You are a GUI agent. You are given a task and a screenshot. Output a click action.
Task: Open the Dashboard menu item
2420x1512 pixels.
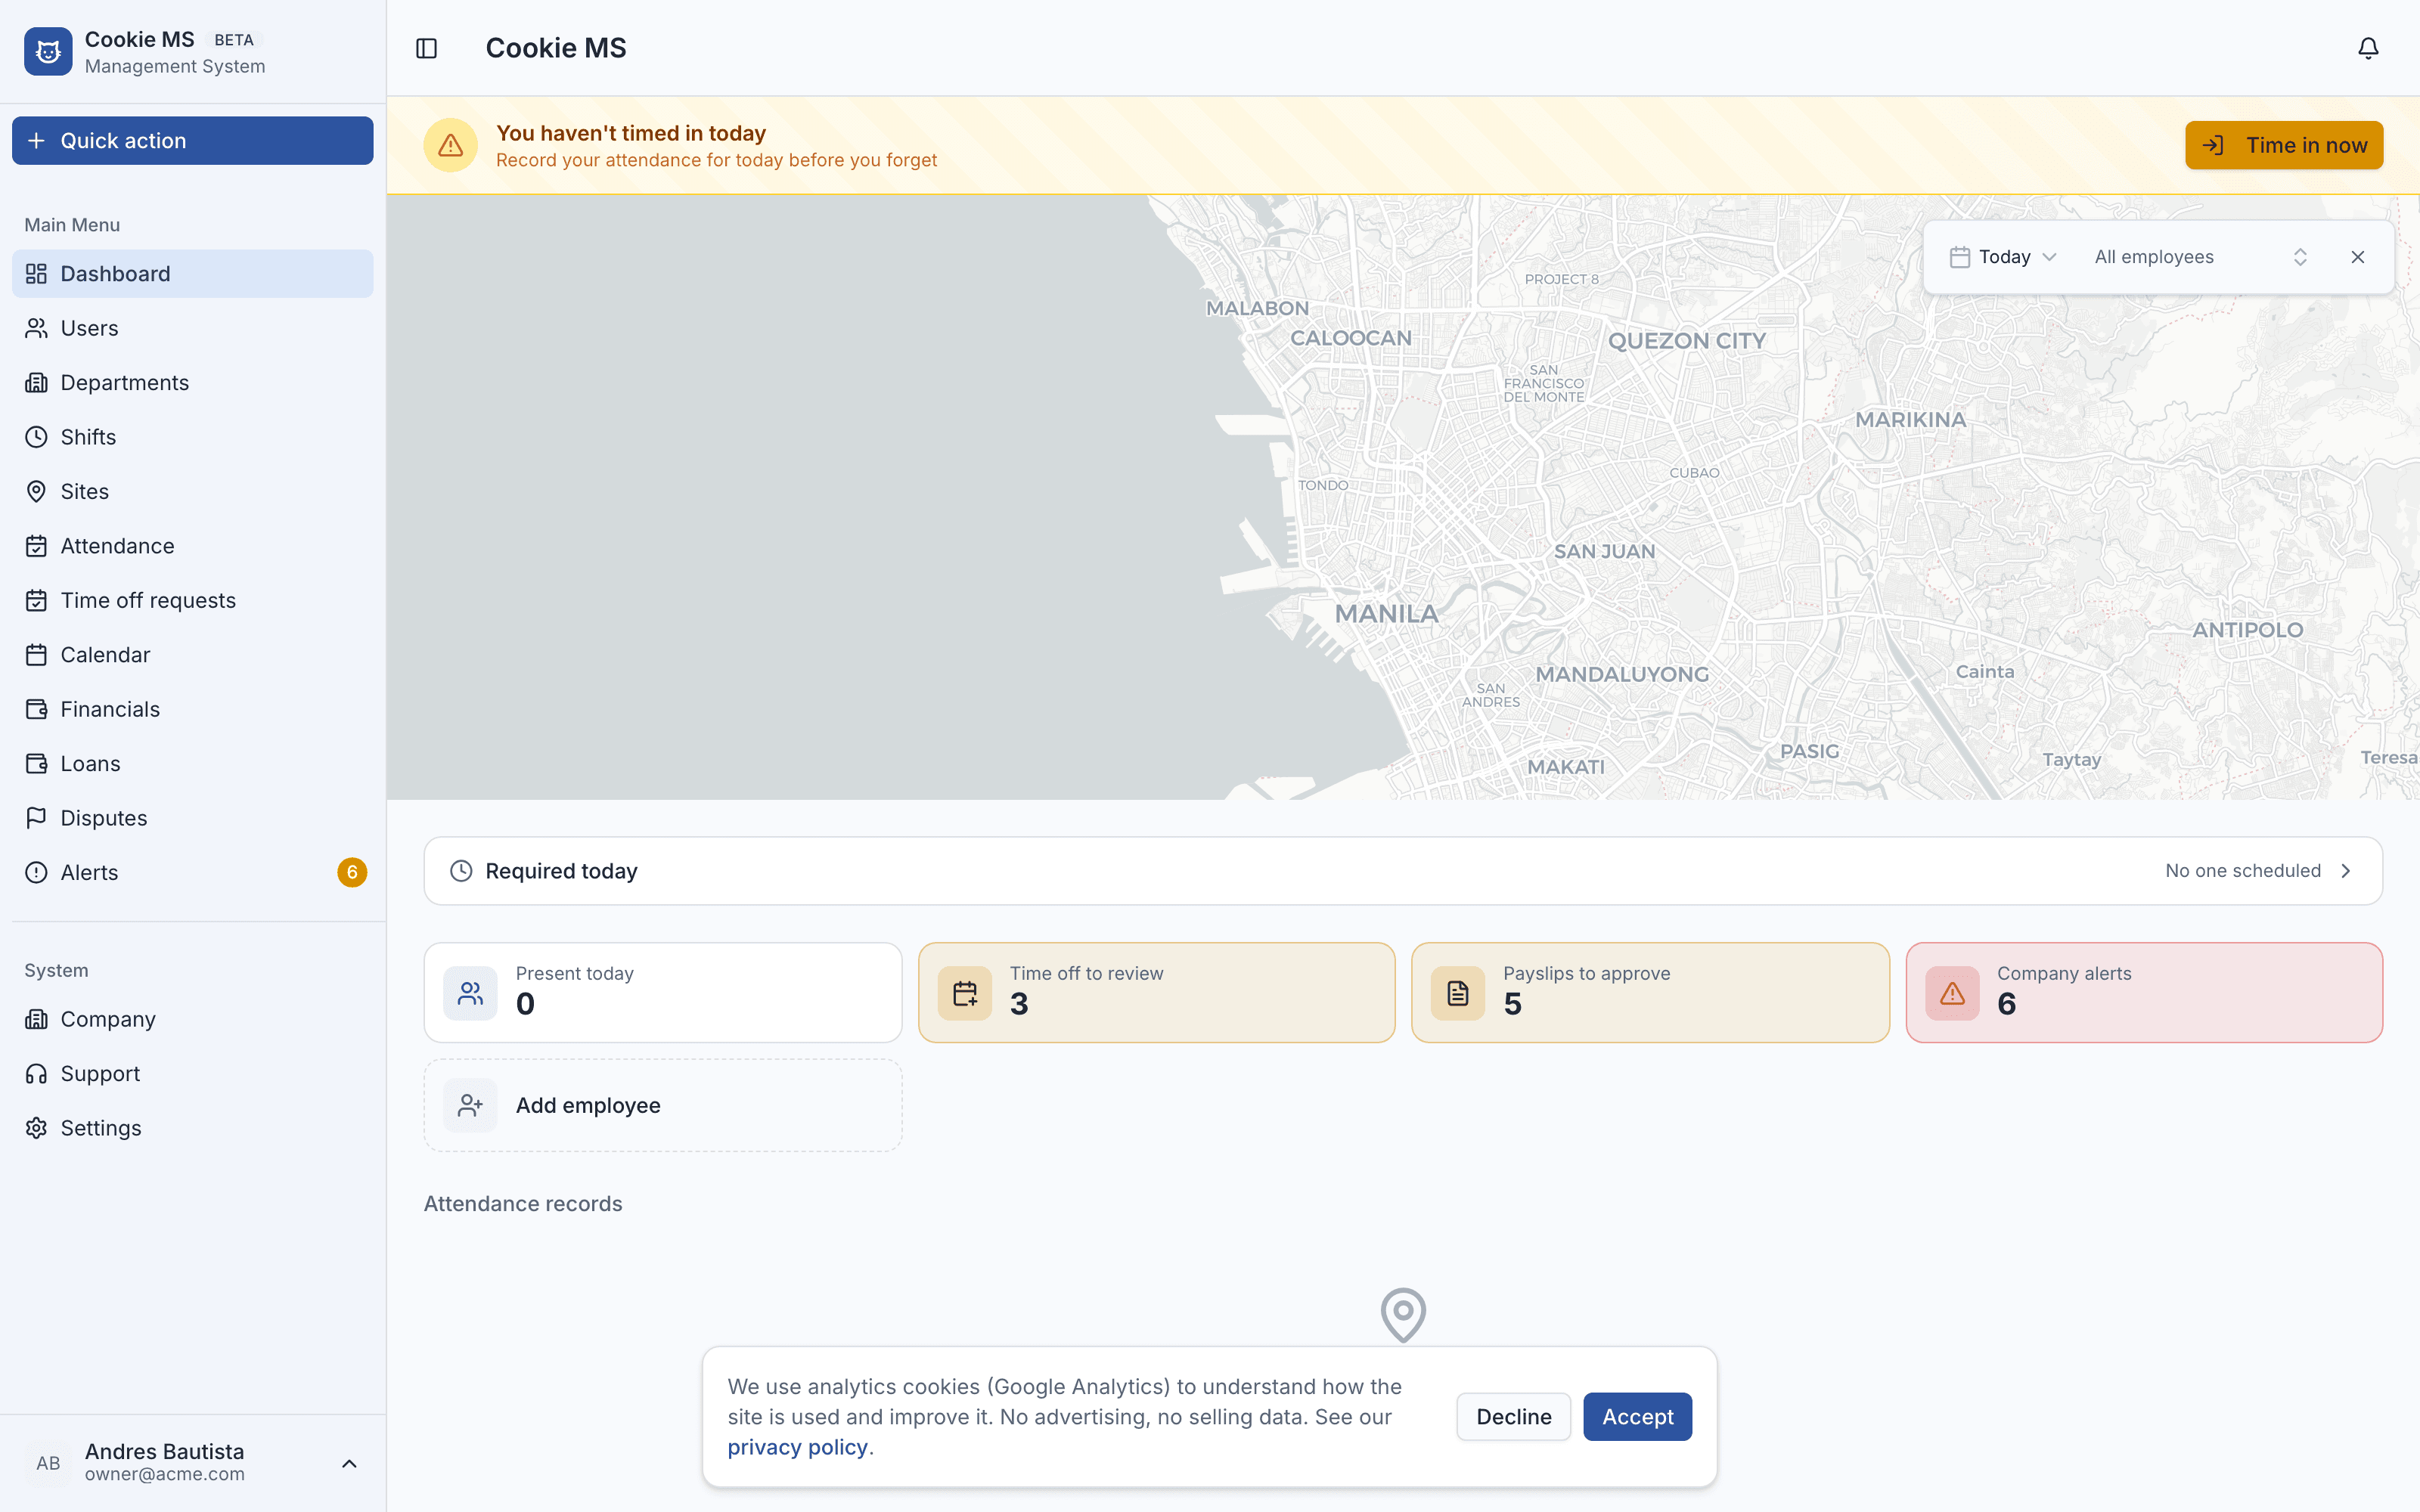pos(193,274)
